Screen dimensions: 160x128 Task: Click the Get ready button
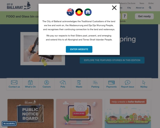pyautogui.click(x=144, y=16)
